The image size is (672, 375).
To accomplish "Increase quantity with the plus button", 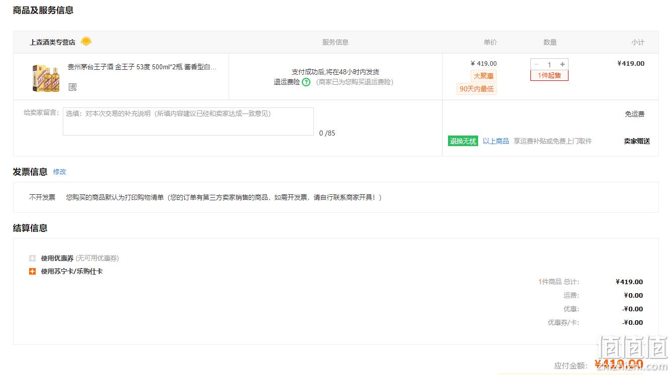I will point(563,64).
